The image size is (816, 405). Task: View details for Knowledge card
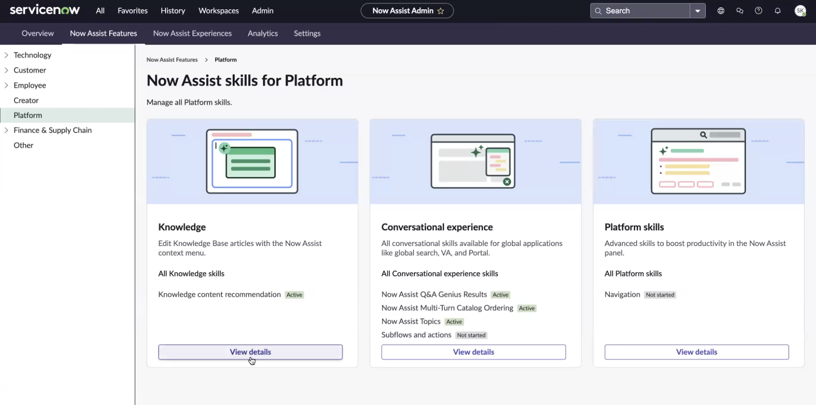(x=250, y=352)
